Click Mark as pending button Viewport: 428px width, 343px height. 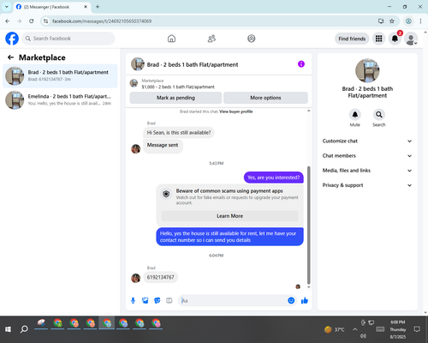(175, 98)
